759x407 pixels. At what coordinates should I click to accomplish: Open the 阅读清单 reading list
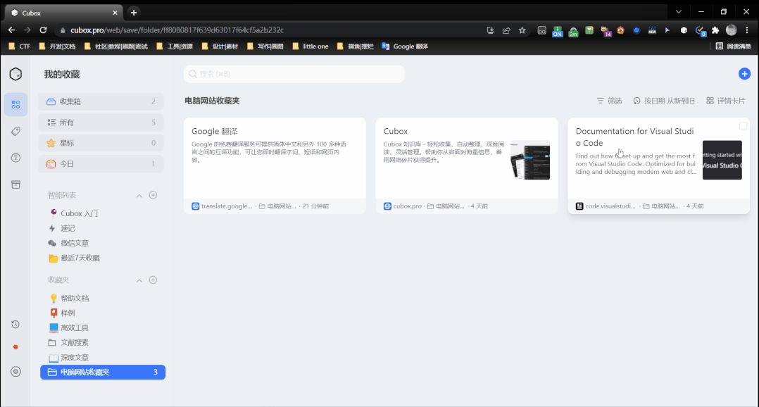(x=734, y=46)
